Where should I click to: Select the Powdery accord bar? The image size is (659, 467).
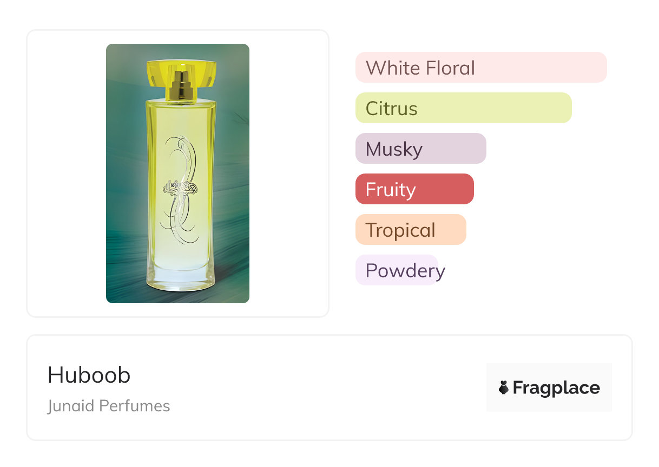pyautogui.click(x=397, y=270)
